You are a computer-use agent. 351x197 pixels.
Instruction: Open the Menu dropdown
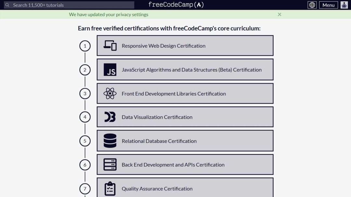(328, 5)
